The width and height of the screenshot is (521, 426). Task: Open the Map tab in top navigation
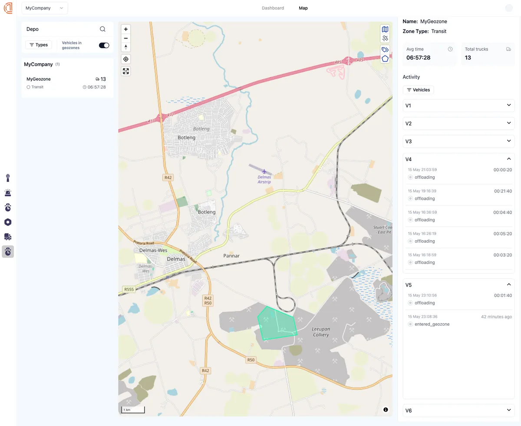[x=303, y=8]
